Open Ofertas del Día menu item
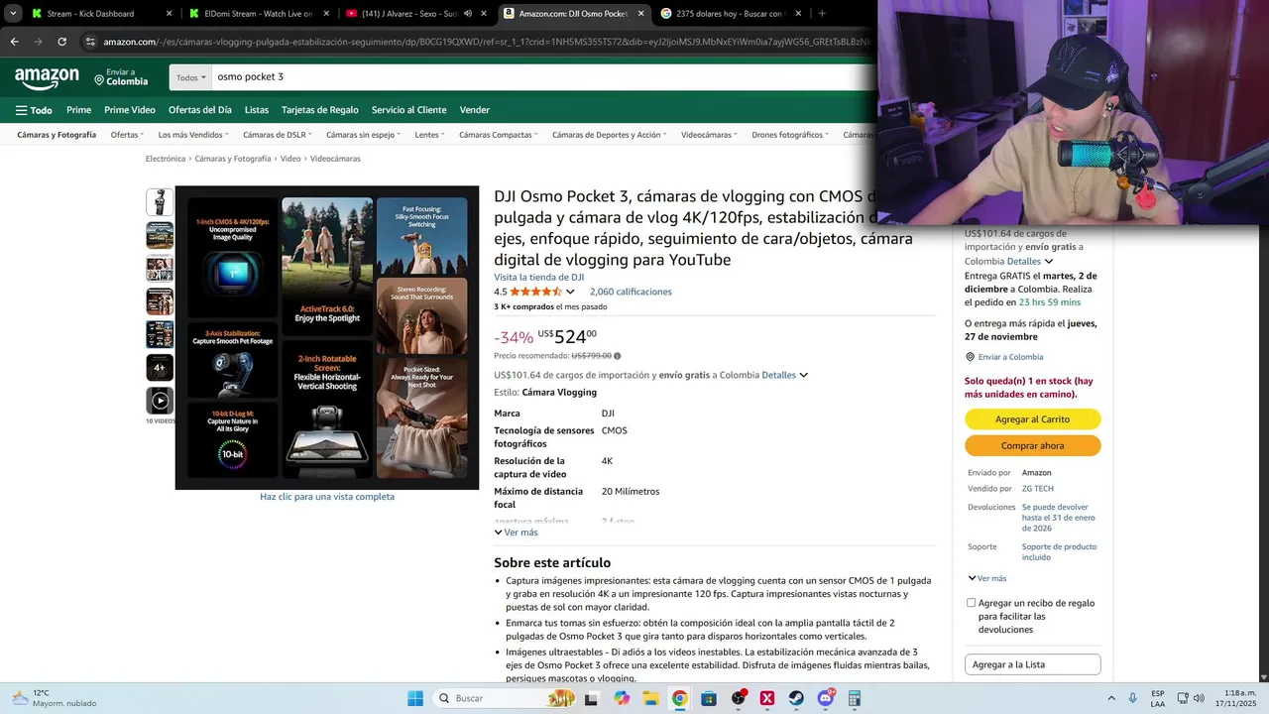This screenshot has width=1269, height=714. [x=200, y=110]
